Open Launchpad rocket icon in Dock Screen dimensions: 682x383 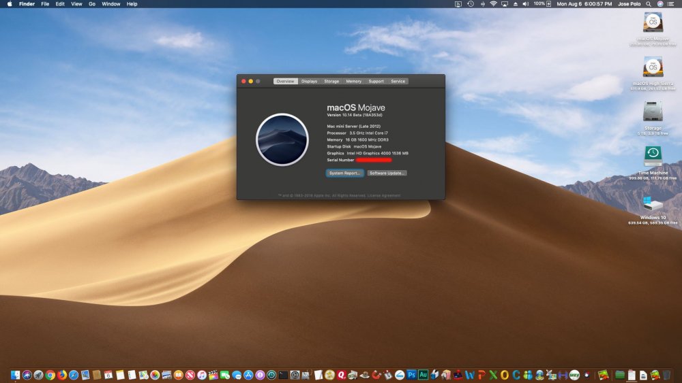click(38, 375)
